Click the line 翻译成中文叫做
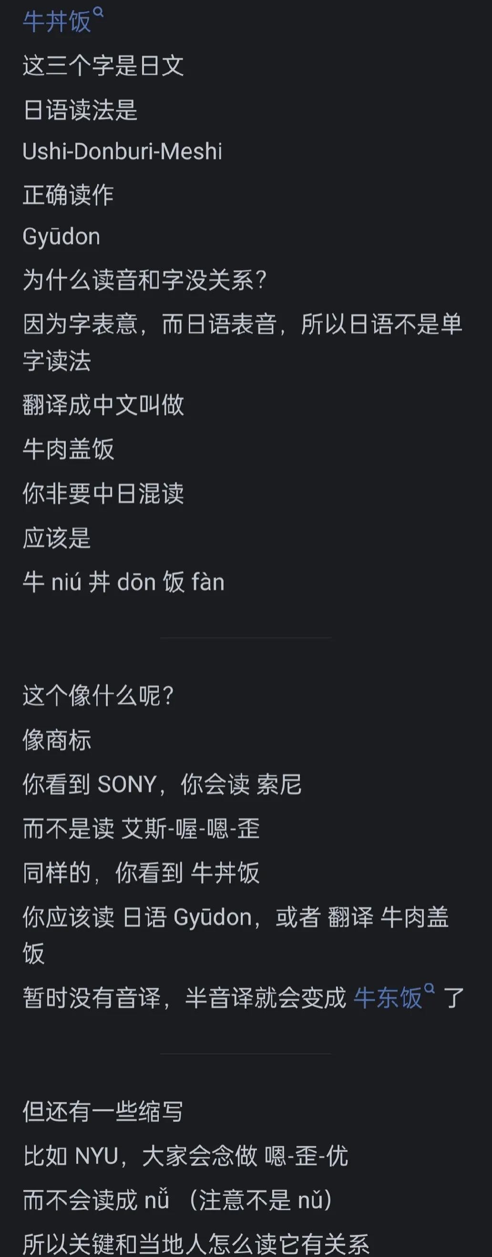The width and height of the screenshot is (492, 1257). pos(103,404)
